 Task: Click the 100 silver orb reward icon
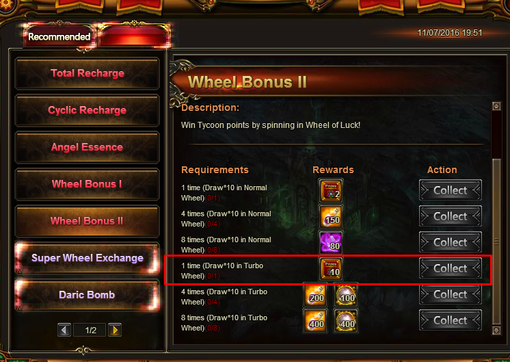(346, 295)
